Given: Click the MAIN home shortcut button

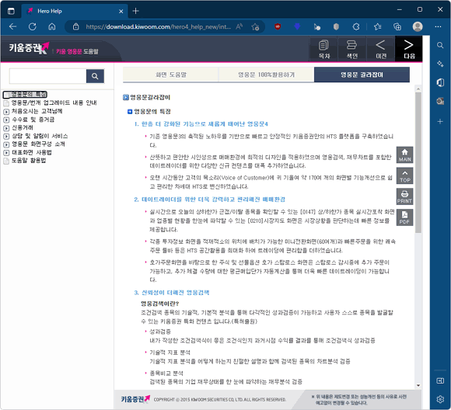Looking at the screenshot, I should (x=404, y=155).
